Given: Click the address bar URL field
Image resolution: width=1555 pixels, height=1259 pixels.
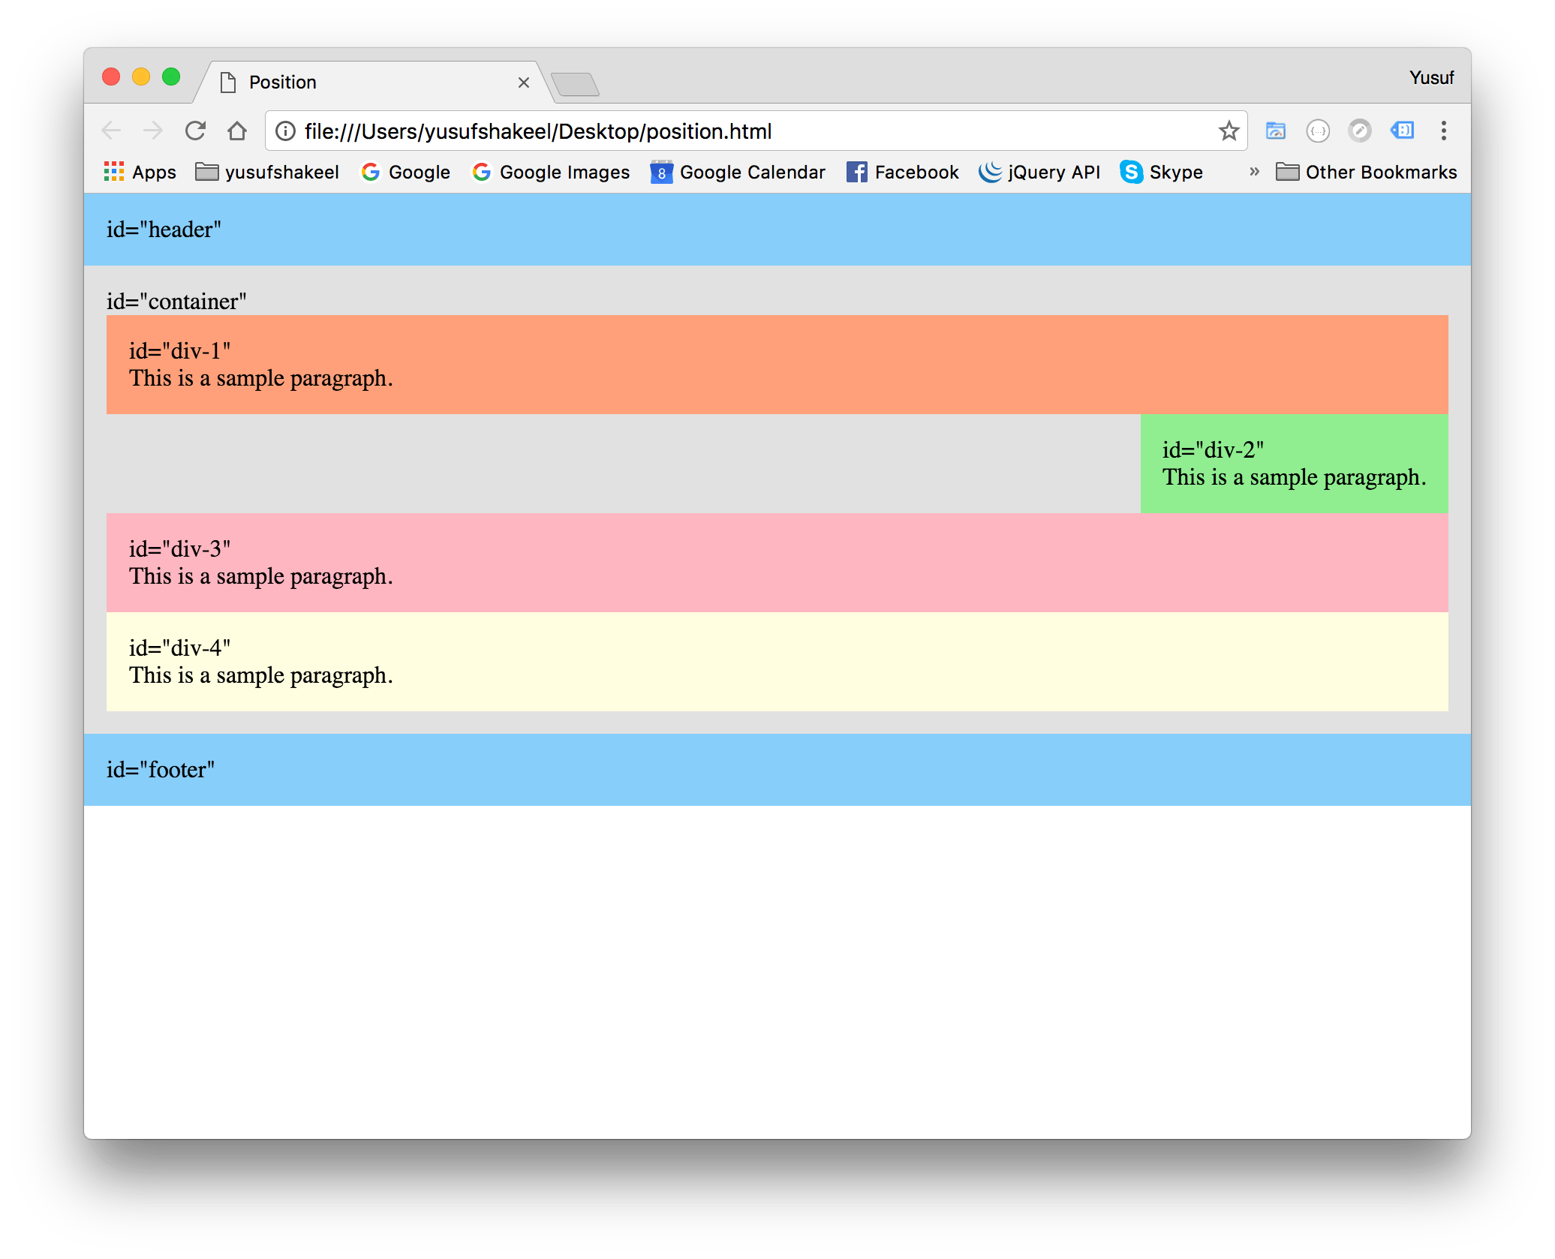Looking at the screenshot, I should [750, 131].
